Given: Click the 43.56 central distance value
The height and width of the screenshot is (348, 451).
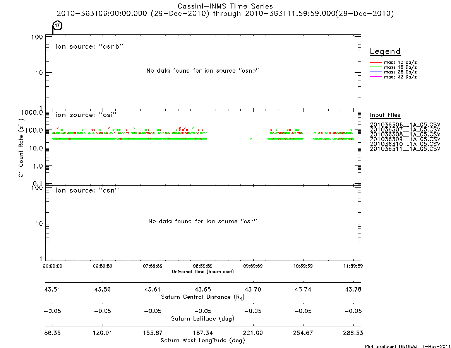Looking at the screenshot, I should coord(103,289).
